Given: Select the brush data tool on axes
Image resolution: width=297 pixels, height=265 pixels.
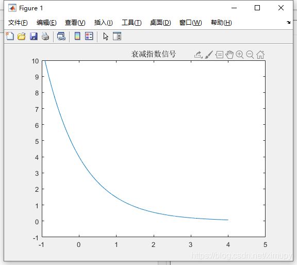Looking at the screenshot, I should pyautogui.click(x=209, y=55).
